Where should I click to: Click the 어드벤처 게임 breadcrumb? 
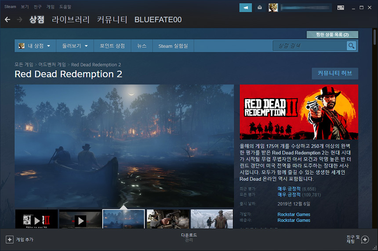point(52,64)
